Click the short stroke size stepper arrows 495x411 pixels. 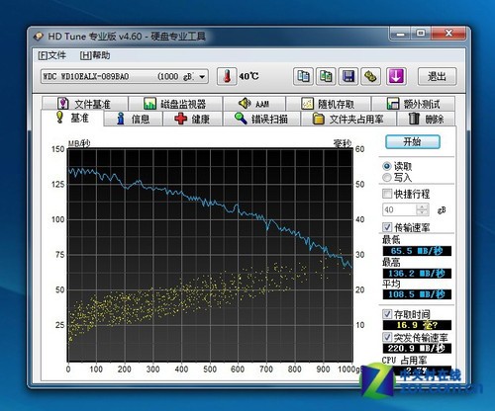(422, 209)
